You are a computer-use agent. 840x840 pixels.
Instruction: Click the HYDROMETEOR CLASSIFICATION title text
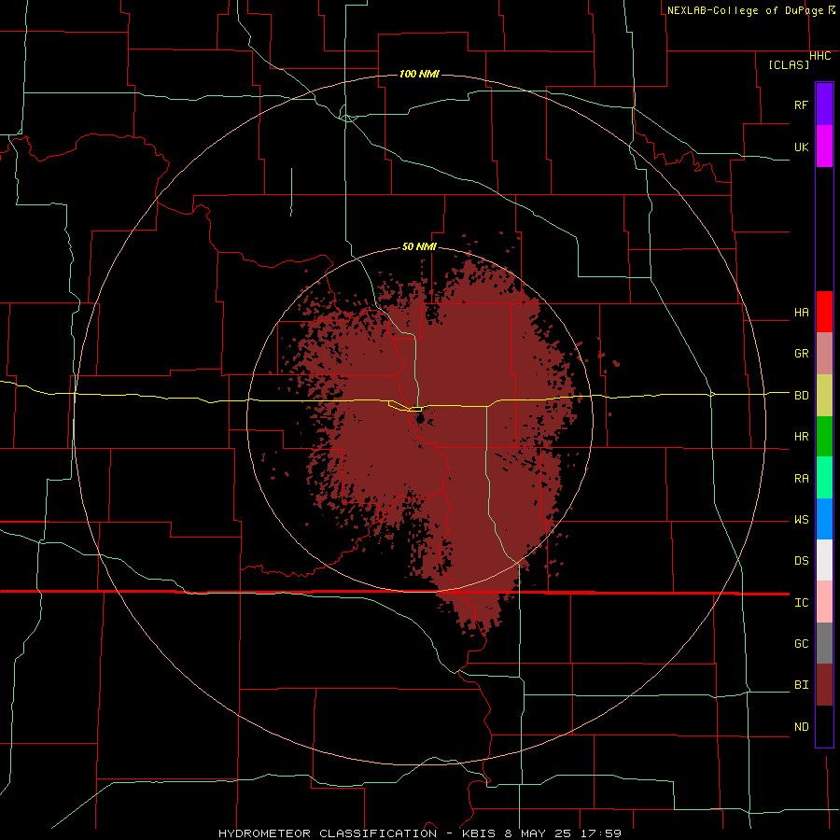[328, 833]
